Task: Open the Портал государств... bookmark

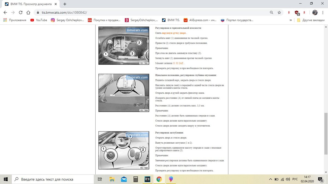Action: (x=237, y=20)
